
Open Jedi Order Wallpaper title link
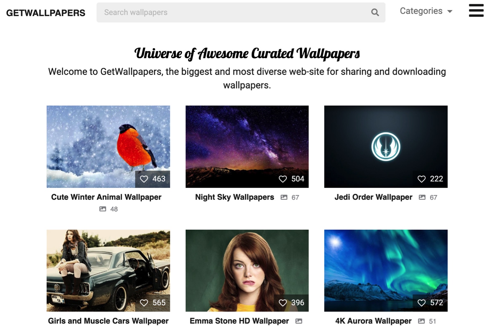point(373,197)
